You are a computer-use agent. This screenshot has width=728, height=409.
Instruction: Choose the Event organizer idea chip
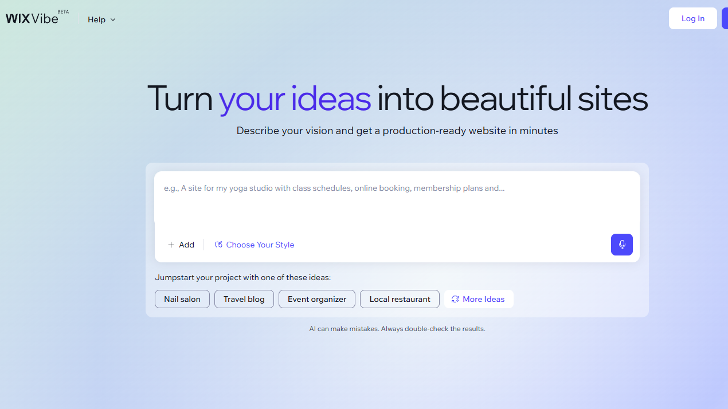point(317,299)
